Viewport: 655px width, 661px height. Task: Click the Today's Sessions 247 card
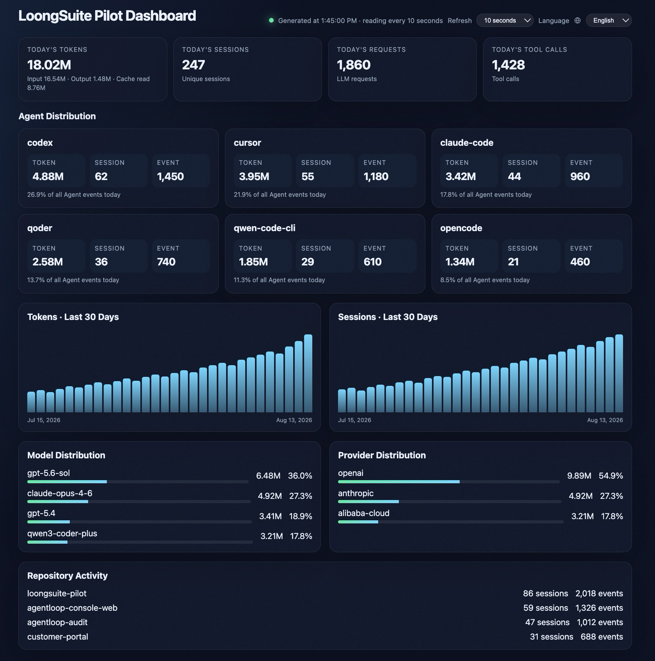248,69
